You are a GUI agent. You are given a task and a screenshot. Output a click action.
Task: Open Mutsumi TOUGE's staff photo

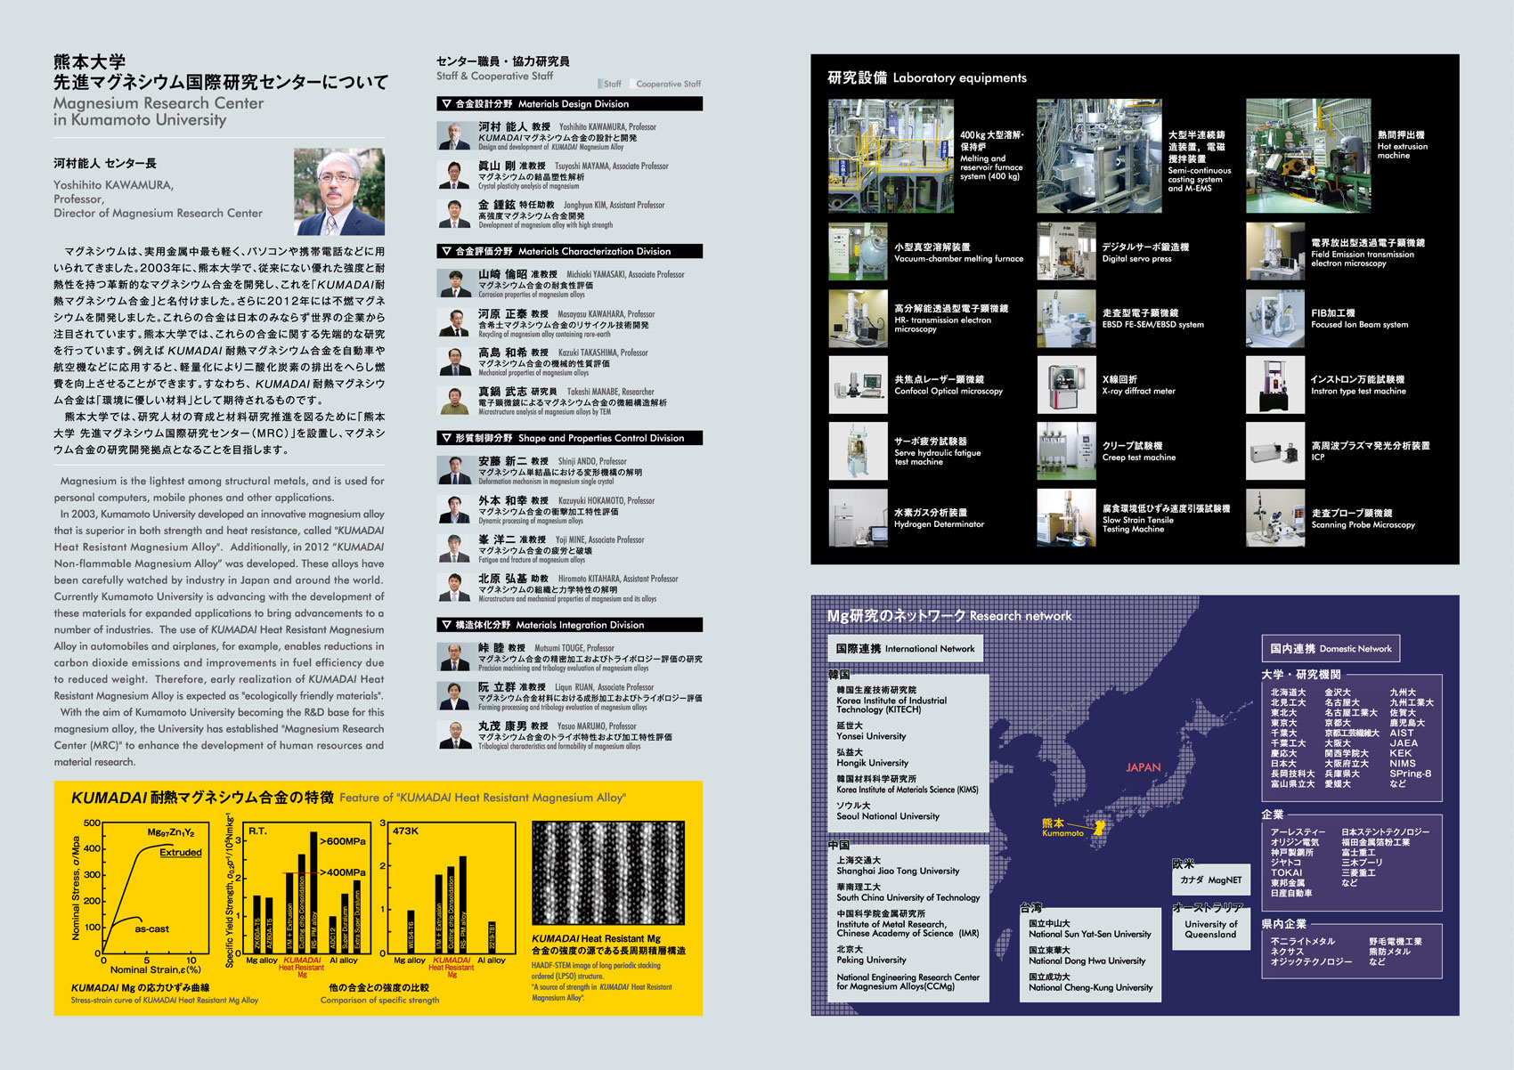click(454, 658)
